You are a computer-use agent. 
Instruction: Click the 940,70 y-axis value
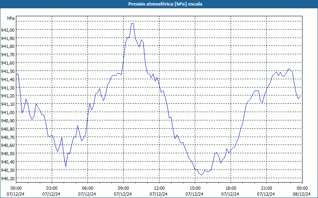click(x=8, y=137)
